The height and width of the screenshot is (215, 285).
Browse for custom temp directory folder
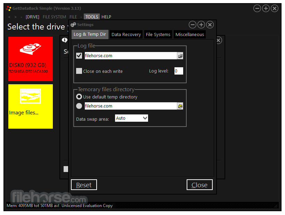coord(180,106)
